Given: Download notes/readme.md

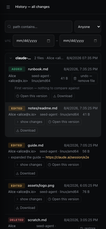Looking at the screenshot, I should click(x=26, y=131).
